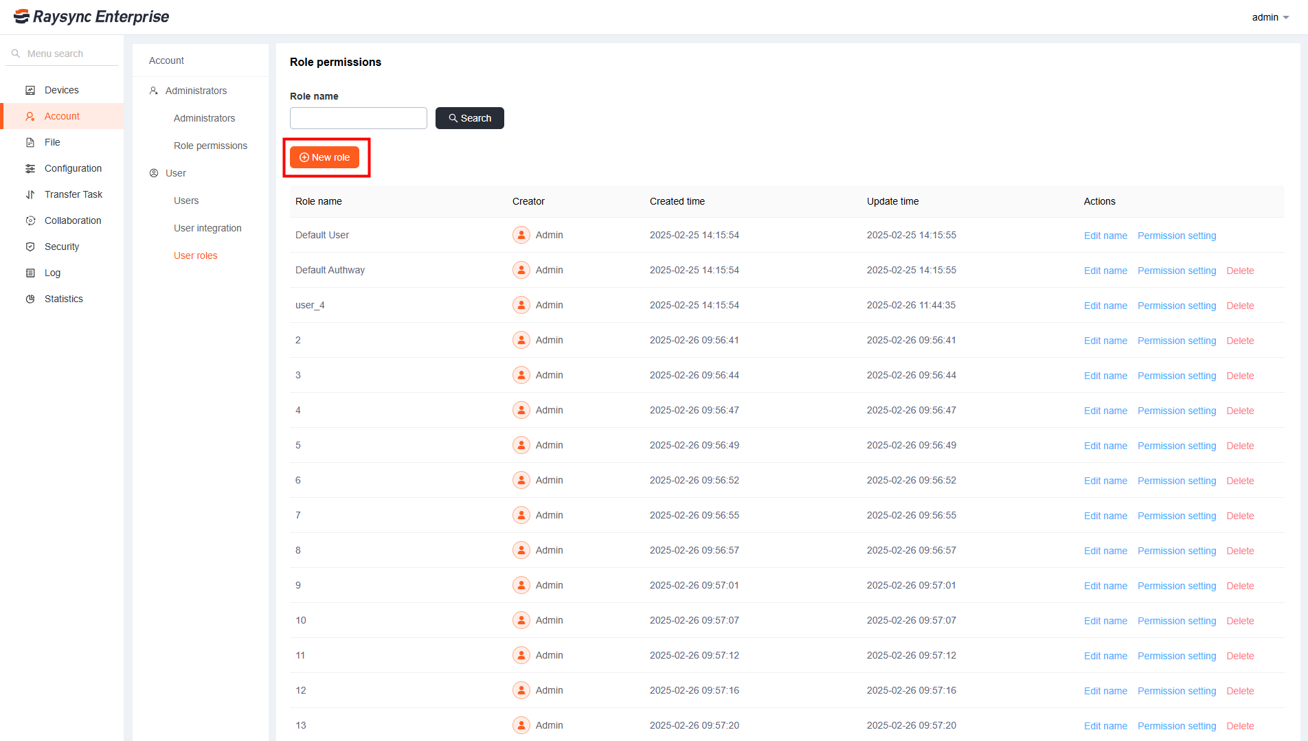Screen dimensions: 1308x741
Task: Click the Administrators group person icon
Action: (154, 91)
